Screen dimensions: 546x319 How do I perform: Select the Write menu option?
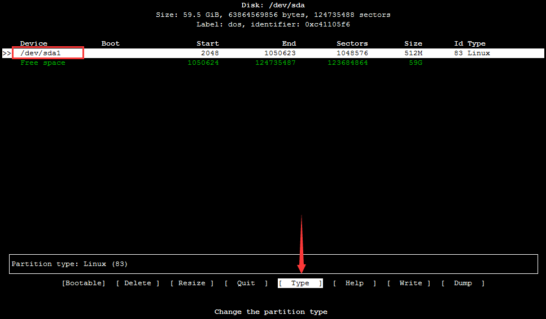(x=409, y=283)
